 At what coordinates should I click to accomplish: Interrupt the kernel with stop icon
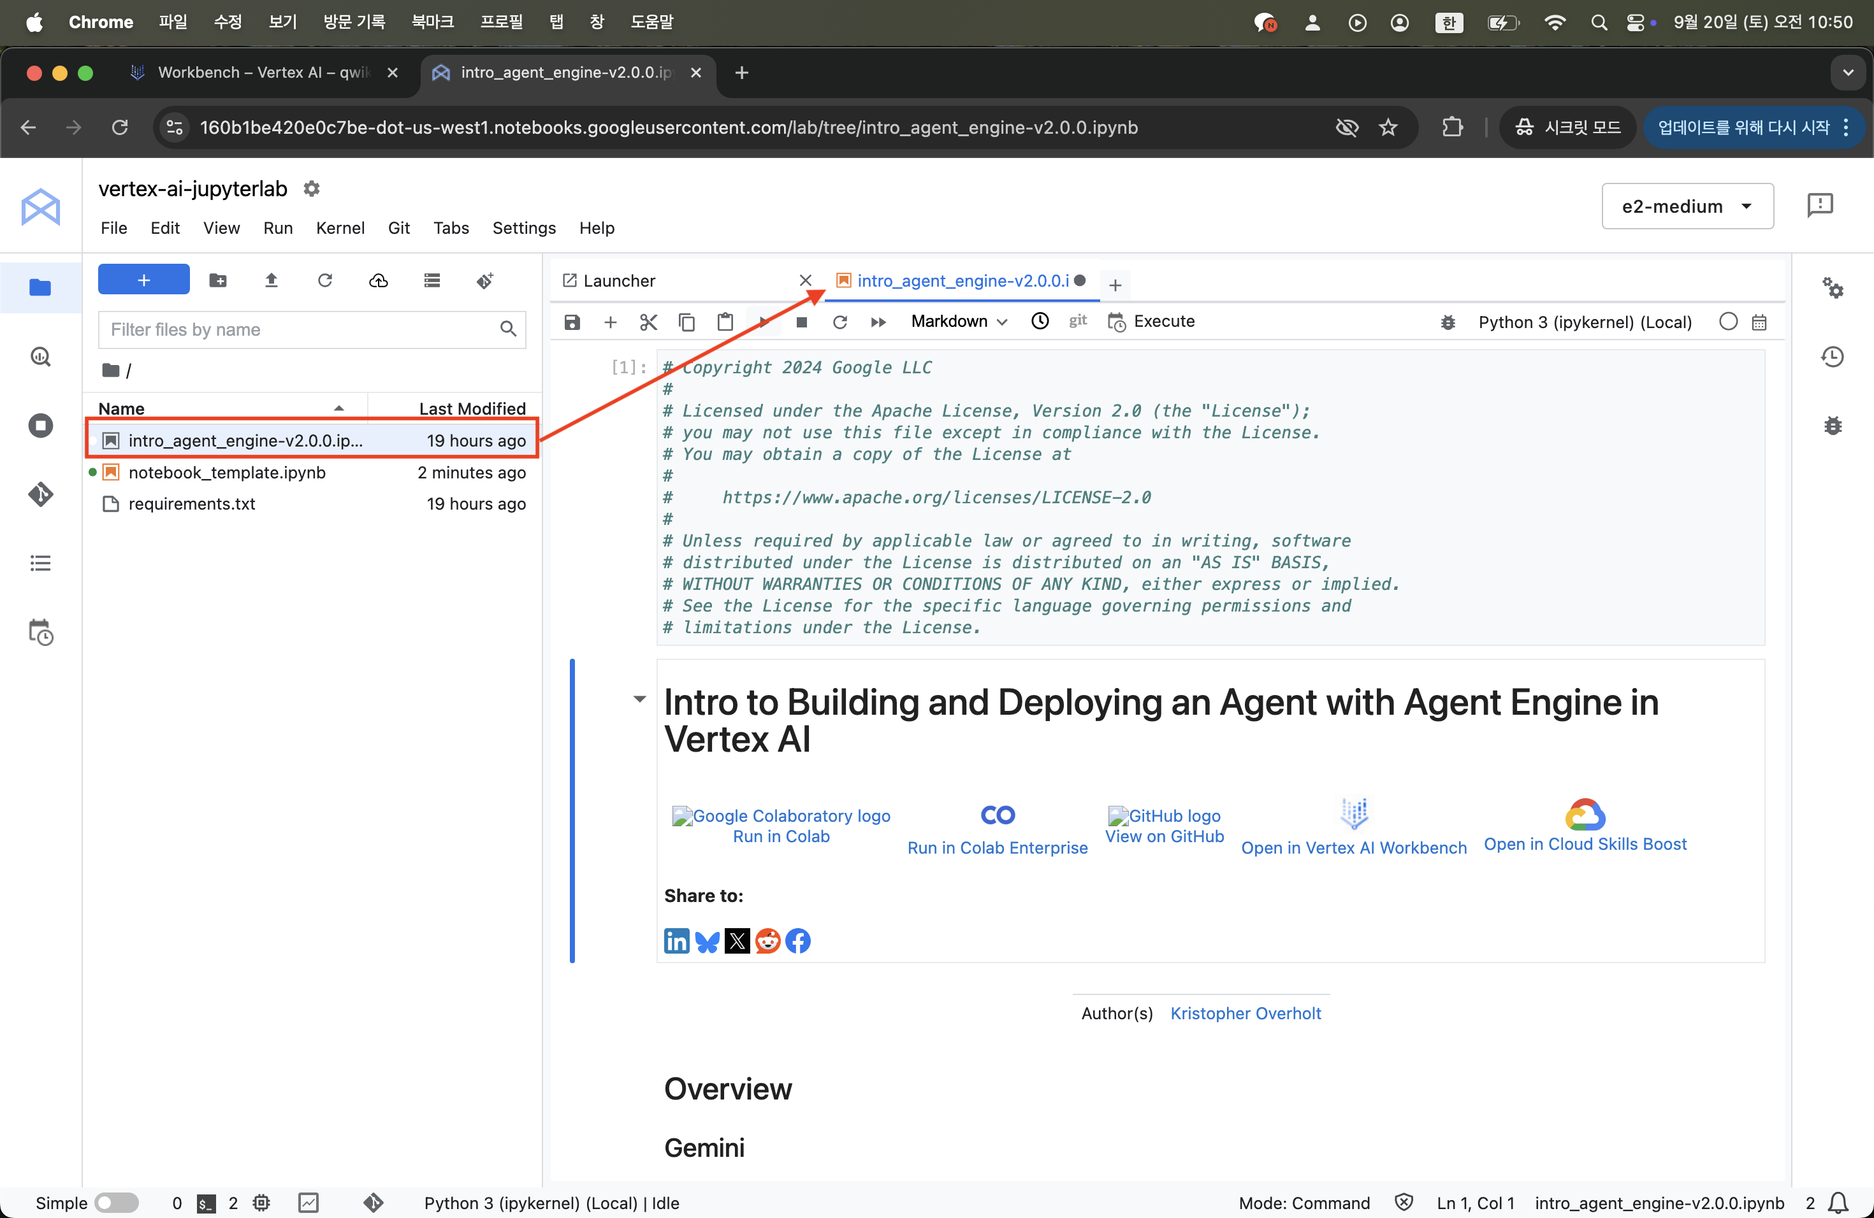tap(802, 322)
